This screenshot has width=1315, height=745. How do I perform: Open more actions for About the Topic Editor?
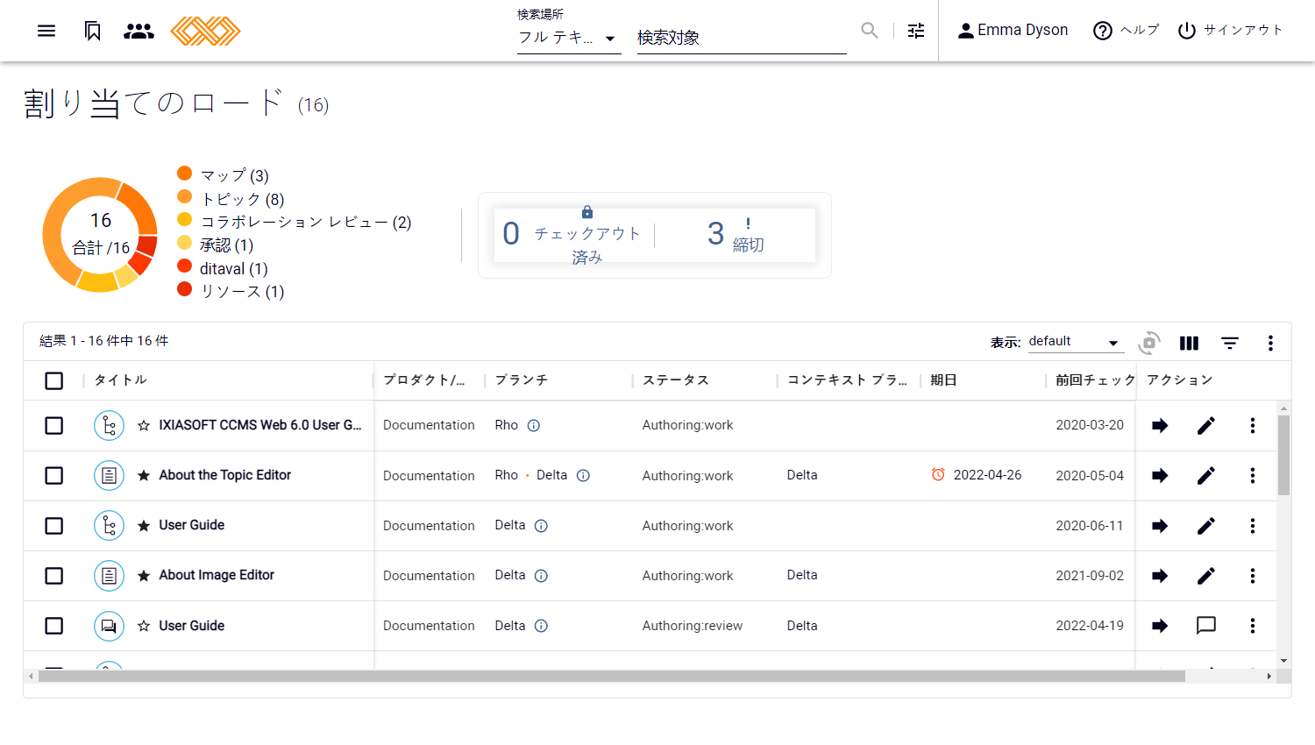[1253, 475]
